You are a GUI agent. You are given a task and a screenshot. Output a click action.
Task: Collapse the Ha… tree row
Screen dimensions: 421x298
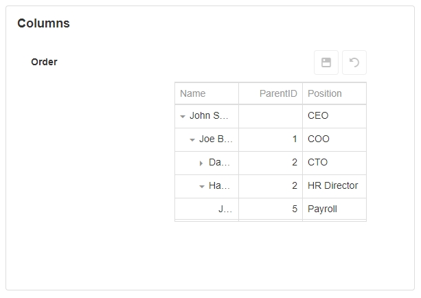click(202, 186)
